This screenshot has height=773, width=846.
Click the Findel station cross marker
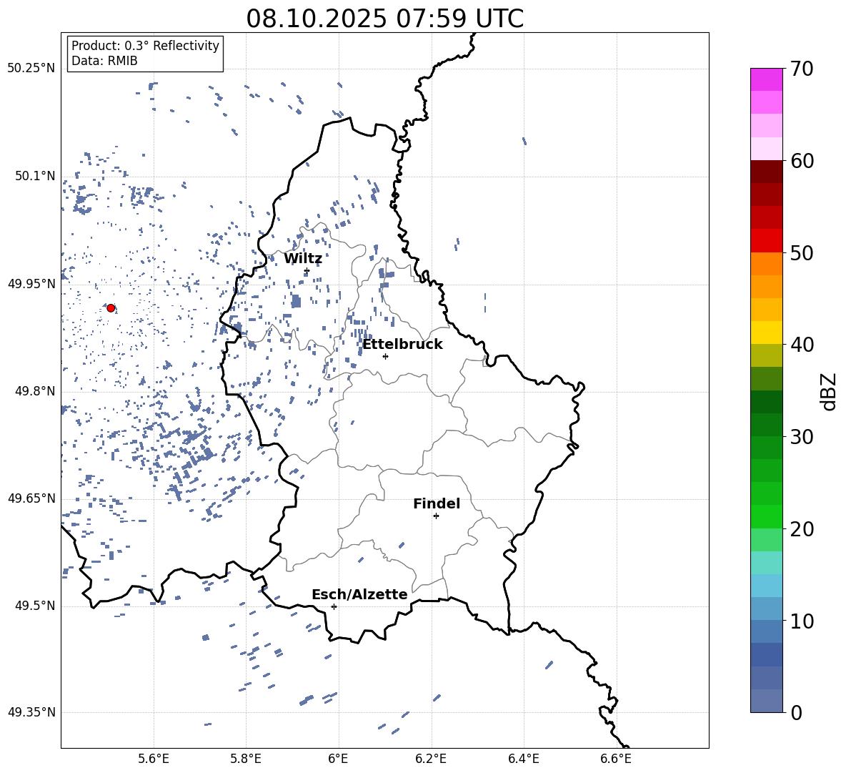click(436, 516)
